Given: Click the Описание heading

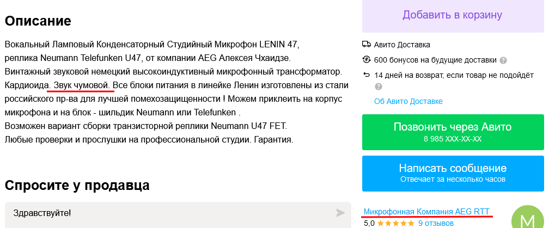Looking at the screenshot, I should pyautogui.click(x=38, y=21).
